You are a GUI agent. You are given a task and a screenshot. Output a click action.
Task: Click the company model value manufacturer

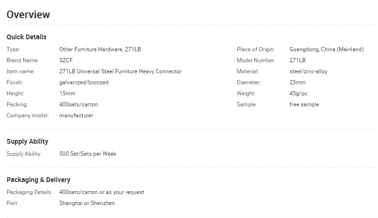tap(76, 115)
